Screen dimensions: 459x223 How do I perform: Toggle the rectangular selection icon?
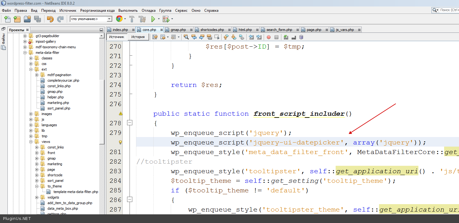(217, 37)
